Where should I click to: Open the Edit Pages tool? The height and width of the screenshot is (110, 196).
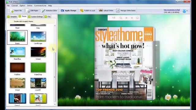(32, 11)
